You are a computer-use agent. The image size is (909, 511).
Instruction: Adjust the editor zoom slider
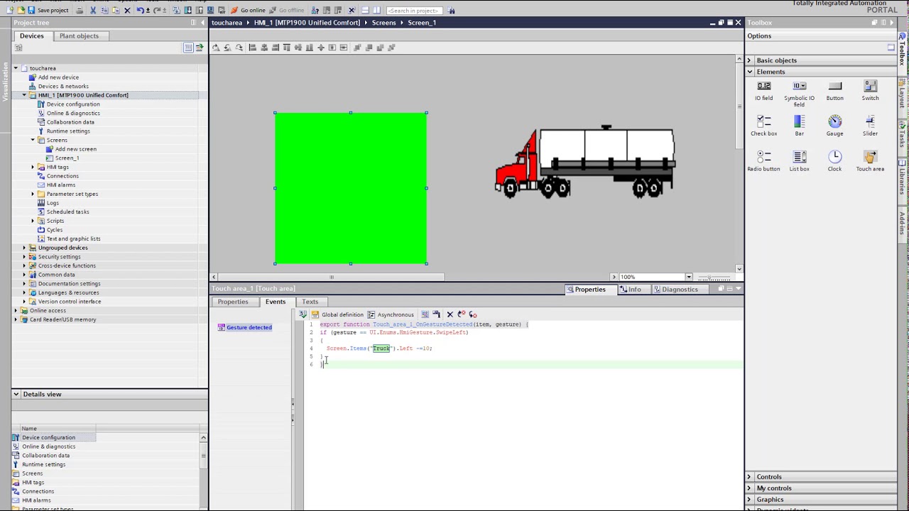[x=710, y=277]
